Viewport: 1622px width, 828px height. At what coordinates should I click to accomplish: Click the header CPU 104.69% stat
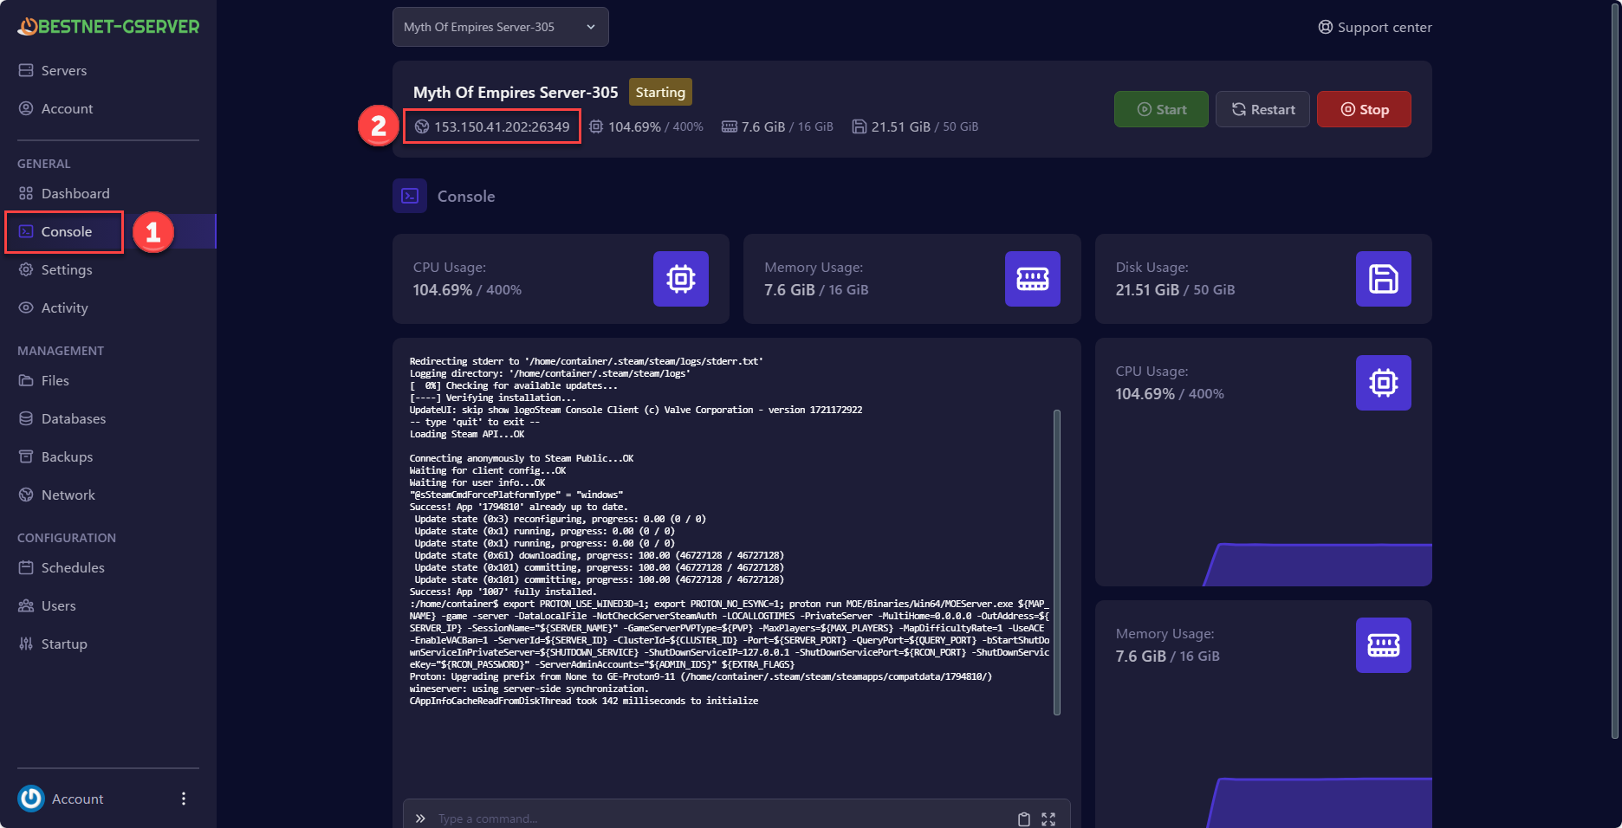point(646,126)
